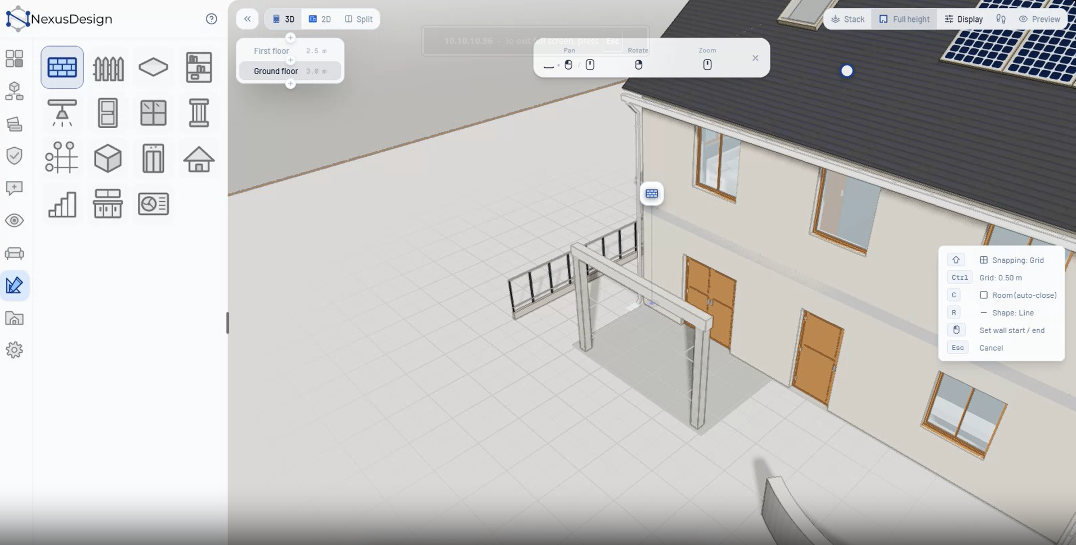Toggle Snapping: Grid option
1076x545 pixels.
(x=1012, y=260)
